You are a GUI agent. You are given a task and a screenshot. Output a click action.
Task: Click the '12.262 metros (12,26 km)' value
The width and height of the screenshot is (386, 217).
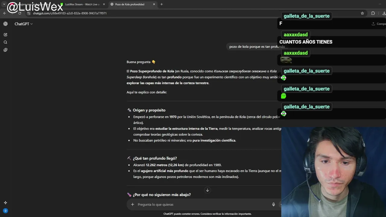tap(165, 165)
